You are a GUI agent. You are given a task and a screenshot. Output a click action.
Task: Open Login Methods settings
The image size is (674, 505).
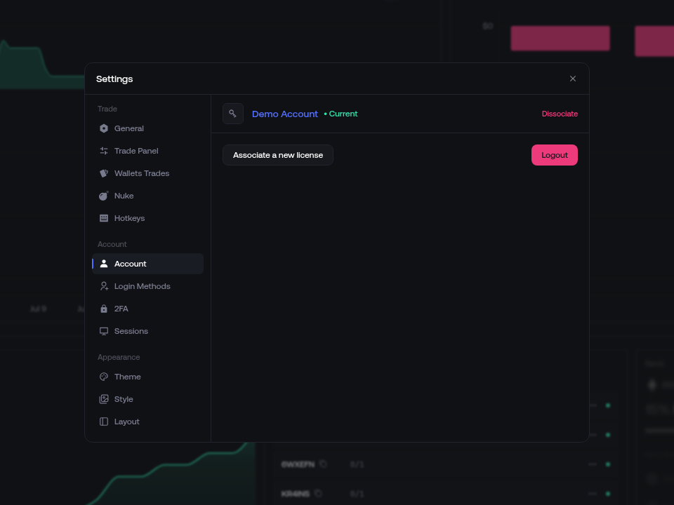click(x=147, y=286)
